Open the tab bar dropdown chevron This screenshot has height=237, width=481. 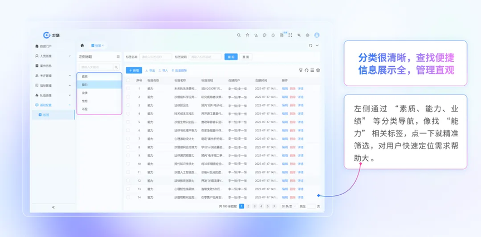tap(317, 46)
